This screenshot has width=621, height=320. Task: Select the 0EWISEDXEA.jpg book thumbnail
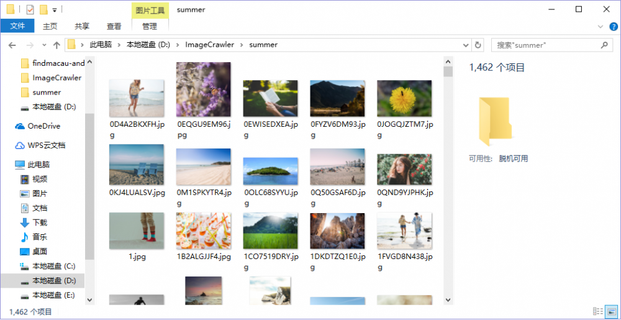(x=270, y=98)
